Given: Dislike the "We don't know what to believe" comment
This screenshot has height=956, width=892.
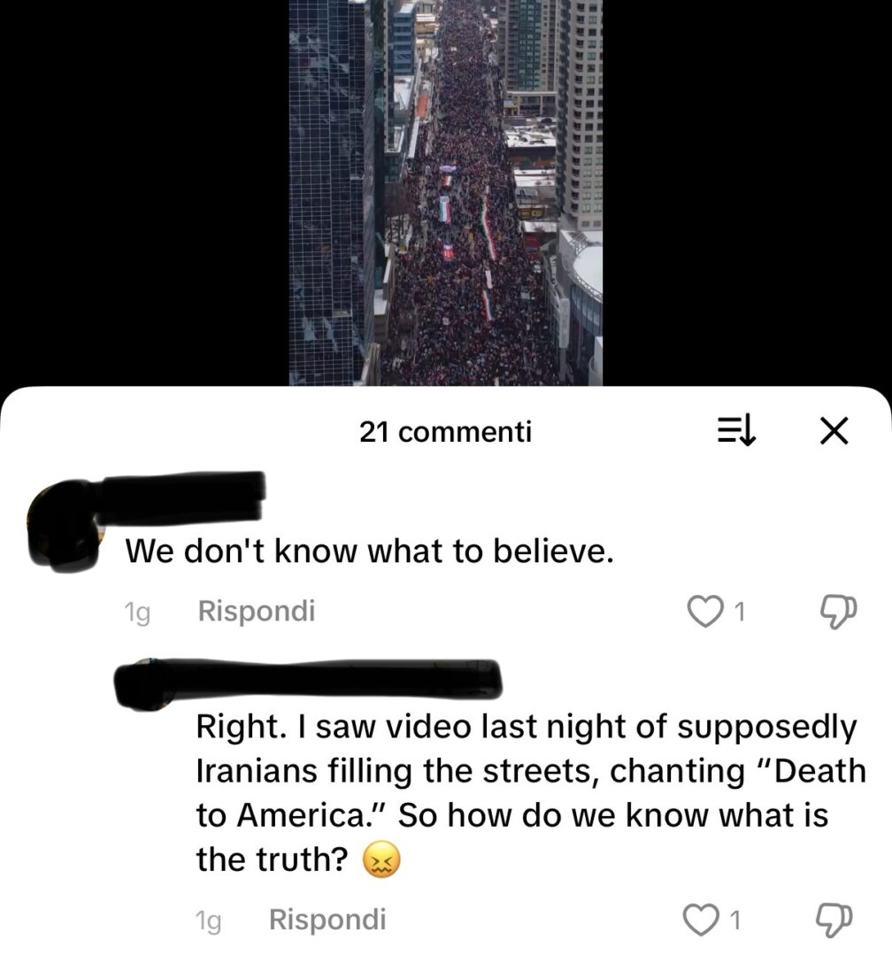Looking at the screenshot, I should tap(838, 612).
